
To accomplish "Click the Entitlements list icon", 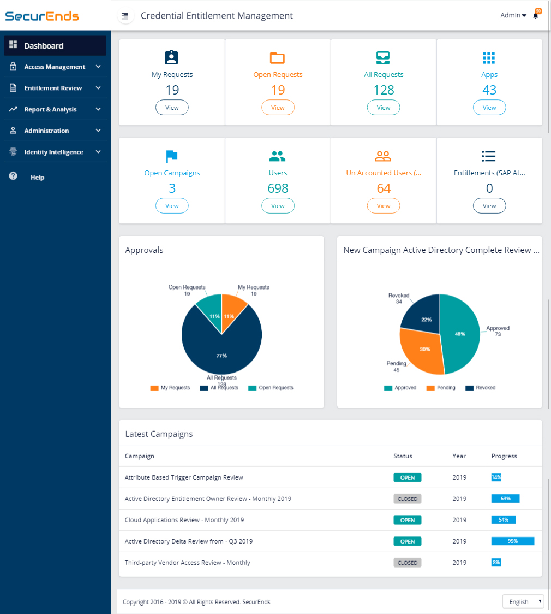I will (489, 156).
